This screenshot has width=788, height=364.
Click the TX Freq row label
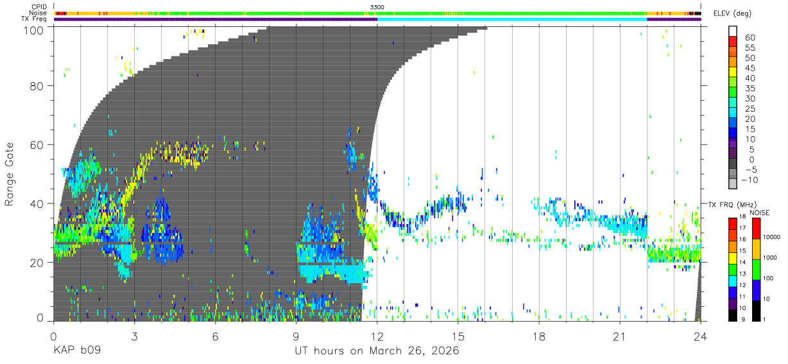[35, 19]
